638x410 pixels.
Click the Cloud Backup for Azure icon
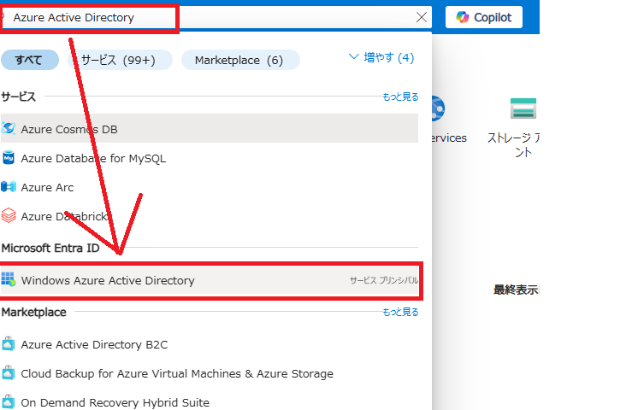click(9, 373)
